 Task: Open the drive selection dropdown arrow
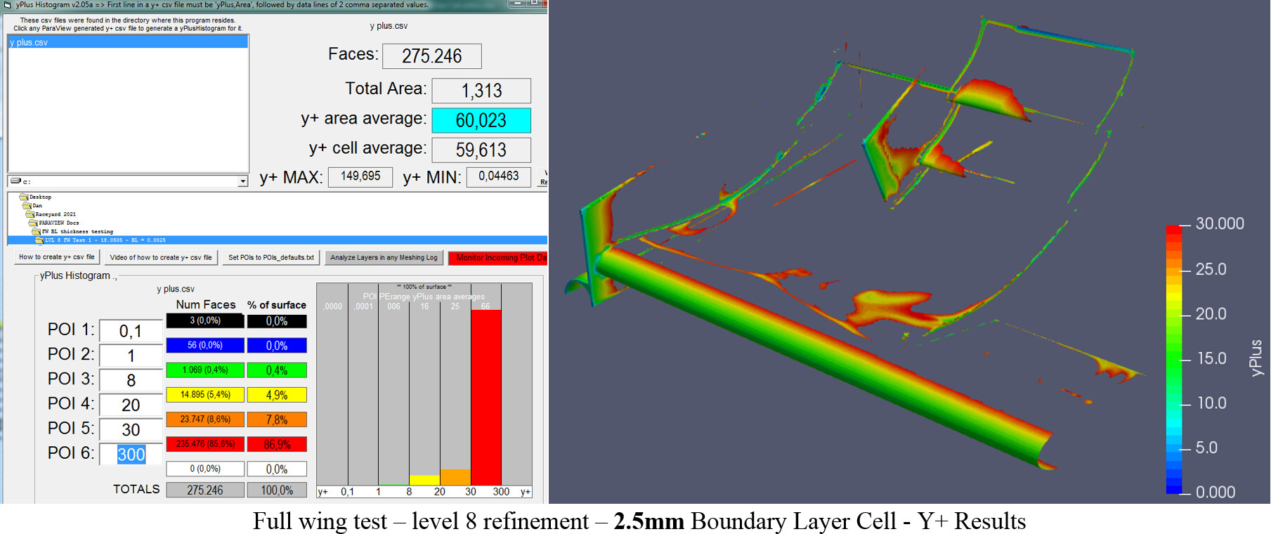(x=242, y=181)
